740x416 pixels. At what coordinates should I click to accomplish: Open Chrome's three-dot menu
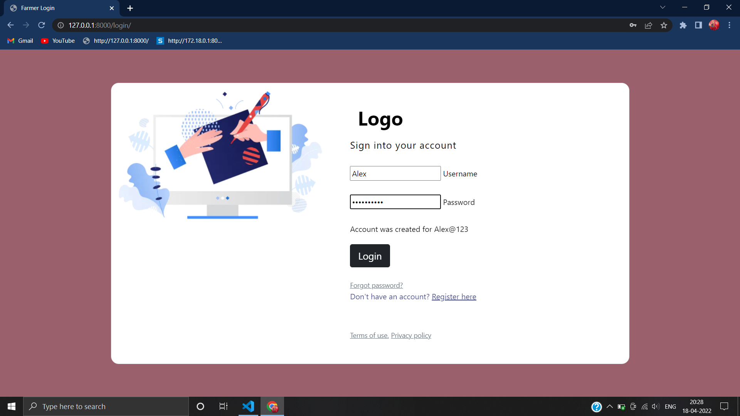[x=729, y=25]
